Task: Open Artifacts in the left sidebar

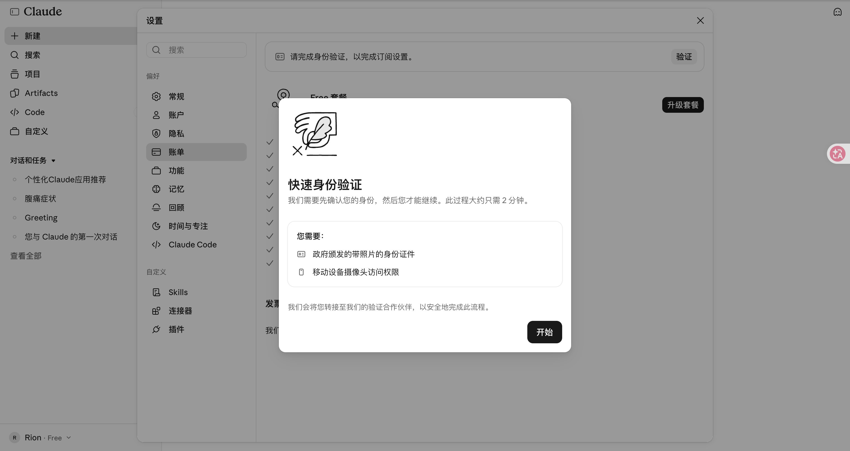Action: 70,93
